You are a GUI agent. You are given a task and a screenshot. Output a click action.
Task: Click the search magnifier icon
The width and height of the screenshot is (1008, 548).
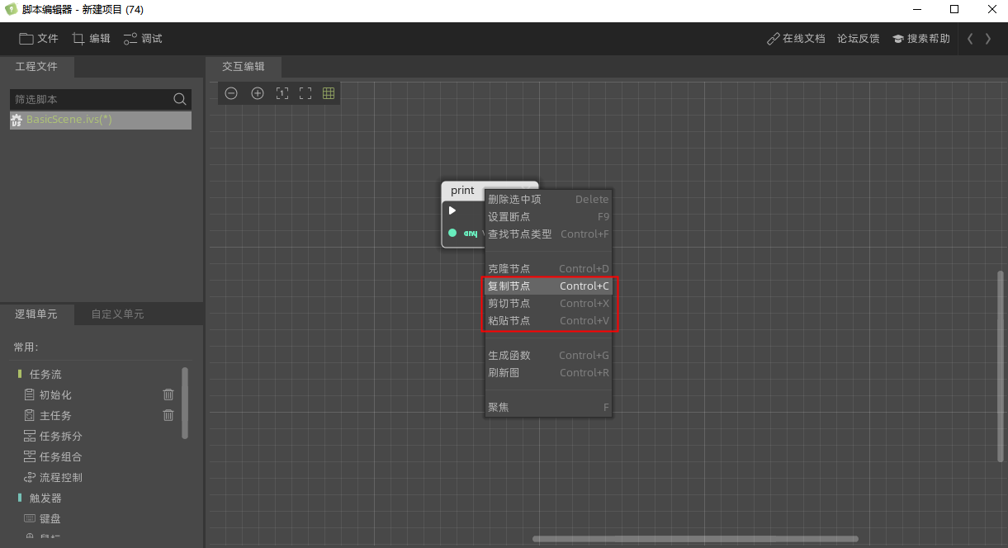(x=180, y=99)
